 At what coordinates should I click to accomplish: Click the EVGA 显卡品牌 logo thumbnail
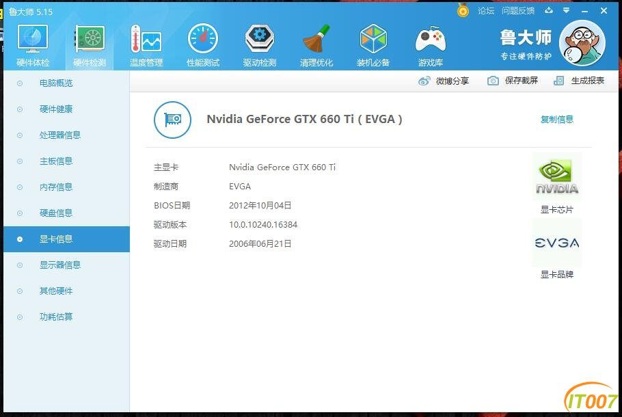tap(557, 243)
